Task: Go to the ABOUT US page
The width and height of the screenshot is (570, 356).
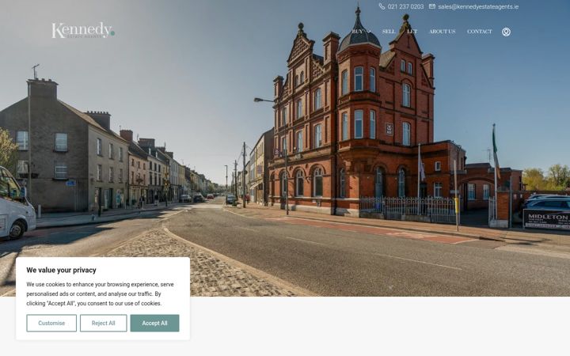Action: click(442, 32)
